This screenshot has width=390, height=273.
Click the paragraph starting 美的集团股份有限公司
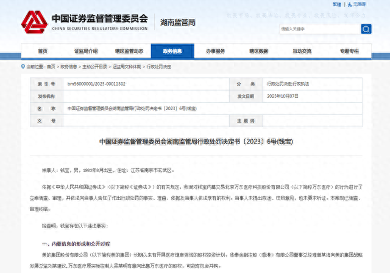point(196,260)
